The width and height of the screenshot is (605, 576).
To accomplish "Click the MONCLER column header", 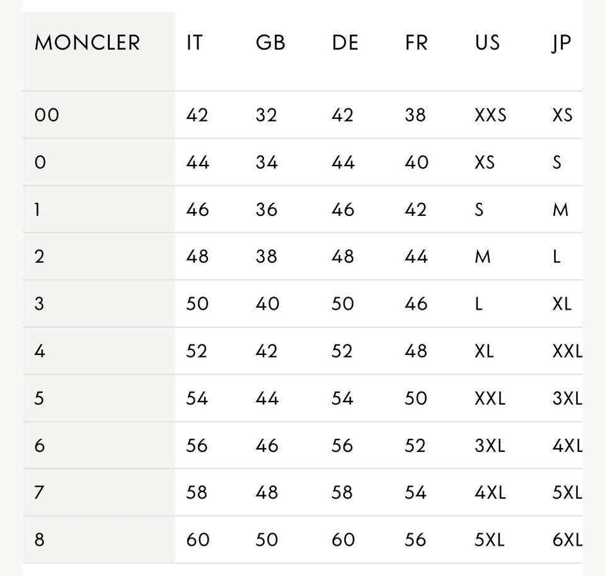I will pos(87,43).
